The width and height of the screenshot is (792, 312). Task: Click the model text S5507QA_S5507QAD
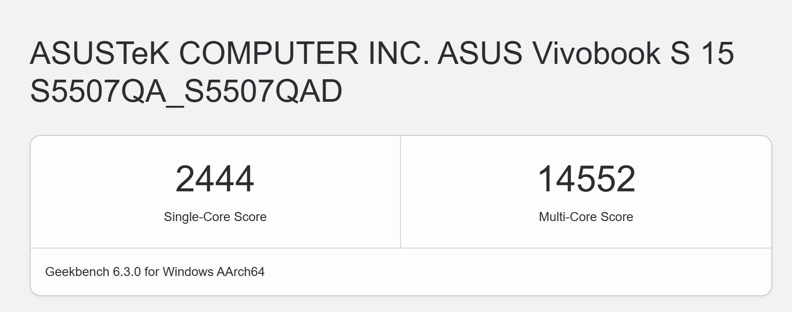click(x=186, y=91)
